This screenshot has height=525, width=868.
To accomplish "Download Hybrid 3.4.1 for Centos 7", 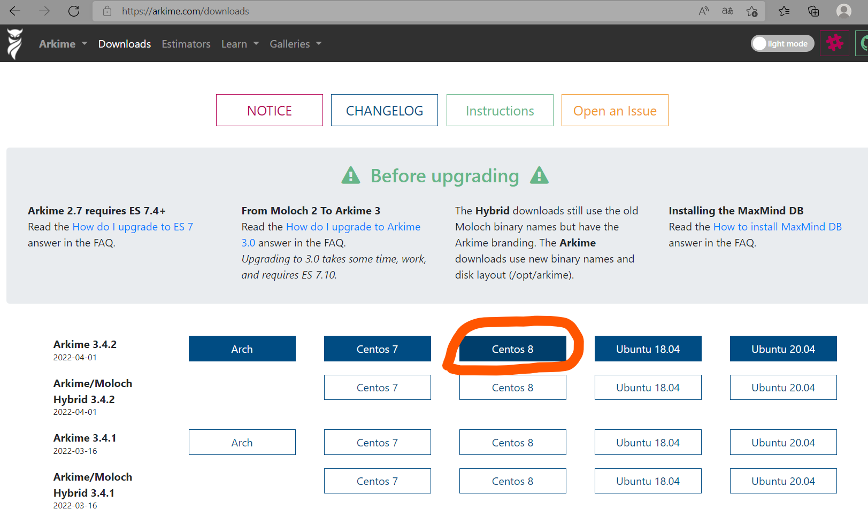I will [378, 481].
